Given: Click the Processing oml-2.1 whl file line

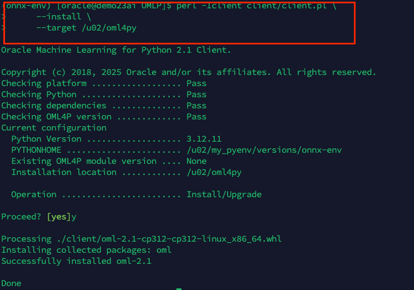Looking at the screenshot, I should (141, 239).
